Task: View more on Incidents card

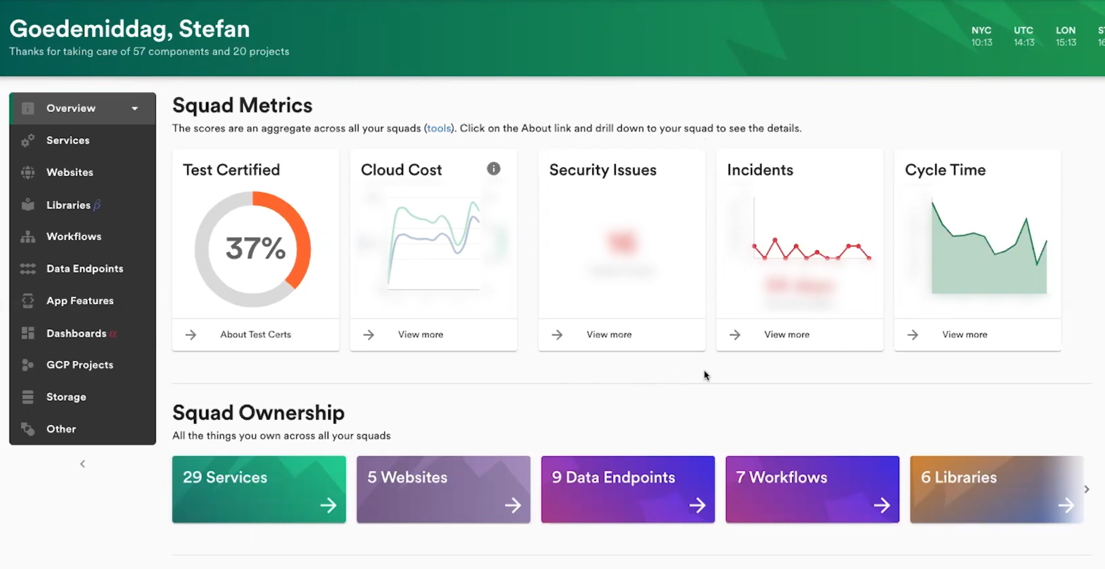Action: click(x=786, y=335)
